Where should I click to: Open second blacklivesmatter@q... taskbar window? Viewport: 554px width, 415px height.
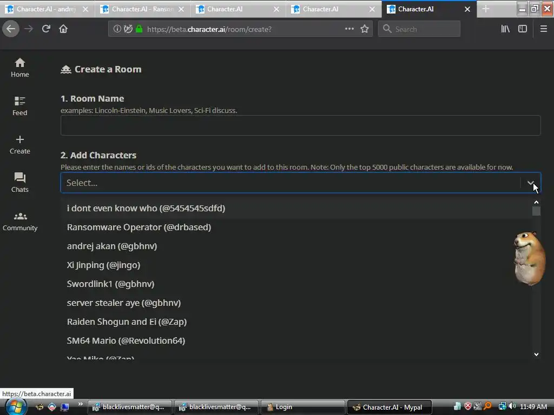[216, 407]
